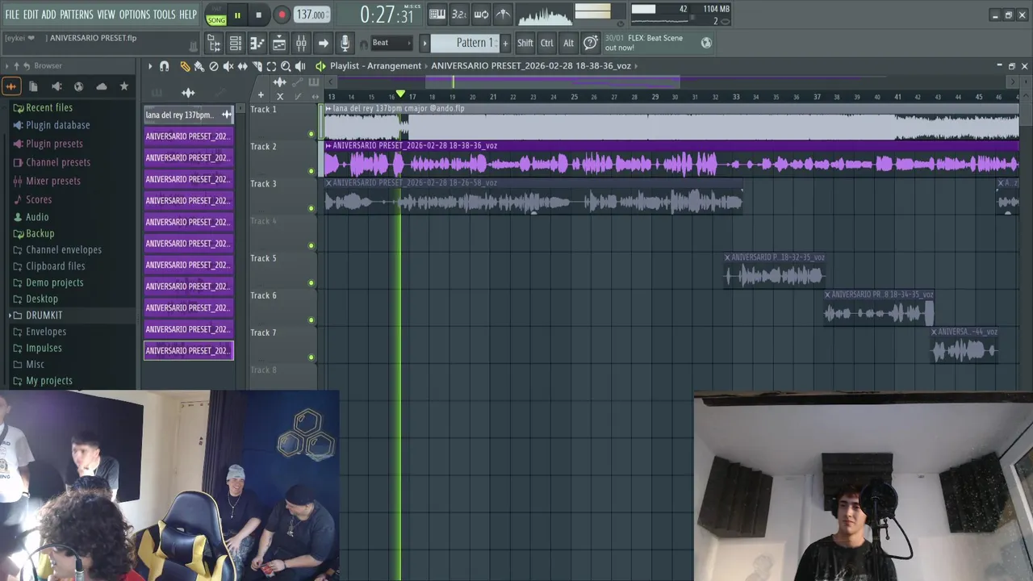Open the Channel rack icon
This screenshot has height=581, width=1033.
tap(236, 44)
